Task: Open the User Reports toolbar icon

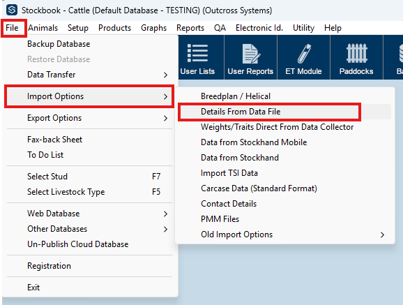Action: click(x=250, y=54)
